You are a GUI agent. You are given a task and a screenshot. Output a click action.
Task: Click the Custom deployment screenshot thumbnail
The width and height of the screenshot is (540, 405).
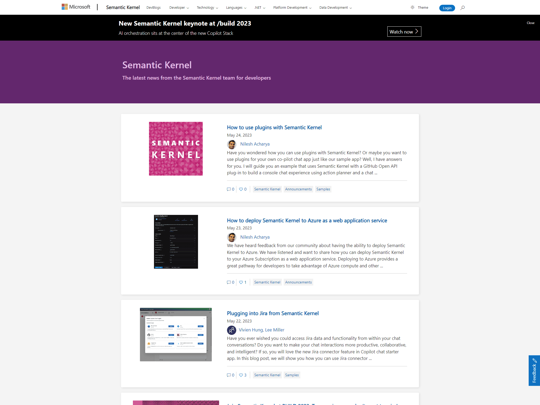[x=176, y=242]
